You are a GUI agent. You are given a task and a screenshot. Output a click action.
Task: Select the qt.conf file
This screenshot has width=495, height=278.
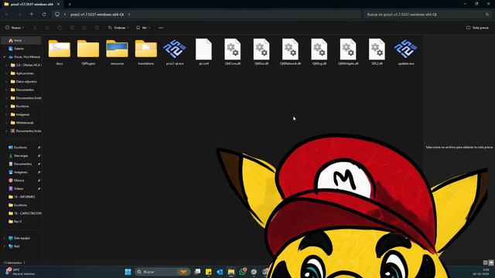tap(203, 52)
